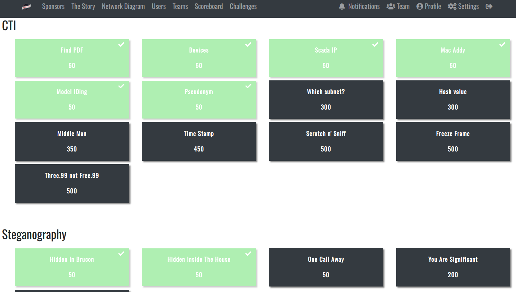This screenshot has height=292, width=516.
Task: Open the Three.99 not Free.99 challenge
Action: (x=72, y=183)
